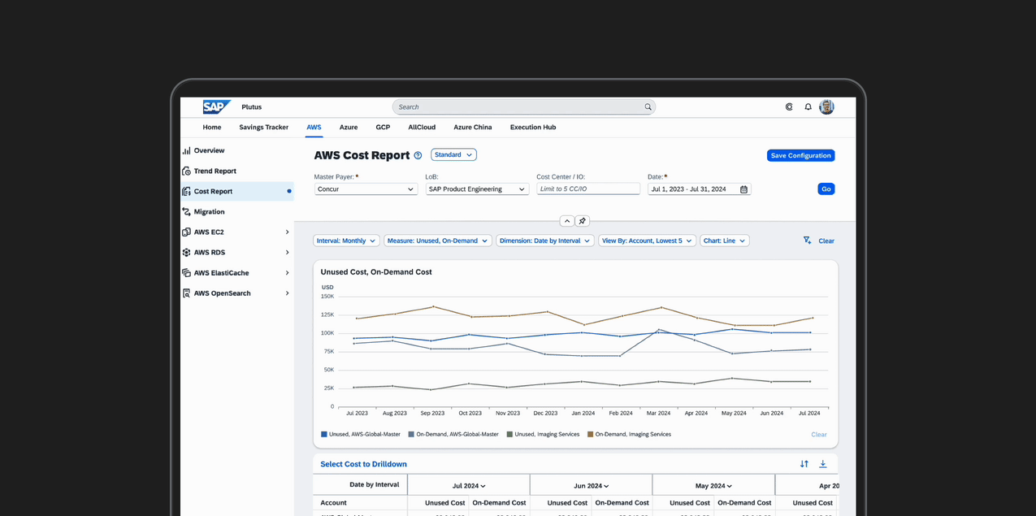Click the Select Cost to Drilldown heading
1036x516 pixels.
(x=363, y=464)
